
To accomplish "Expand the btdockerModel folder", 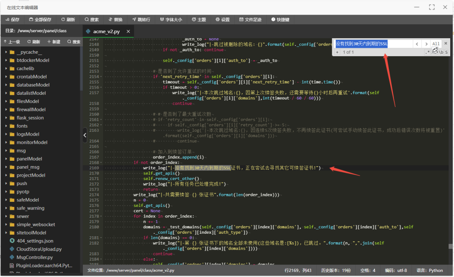I will (x=6, y=60).
